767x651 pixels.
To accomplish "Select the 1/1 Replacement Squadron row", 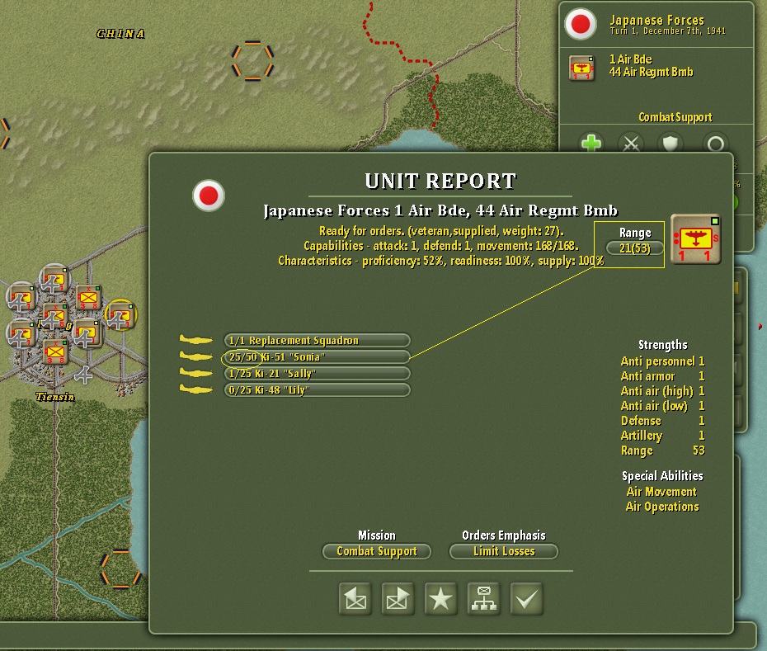I will click(317, 340).
